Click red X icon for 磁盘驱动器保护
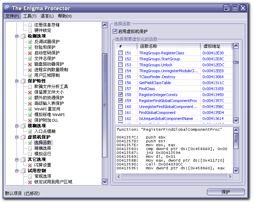This screenshot has width=253, height=203. point(30,64)
